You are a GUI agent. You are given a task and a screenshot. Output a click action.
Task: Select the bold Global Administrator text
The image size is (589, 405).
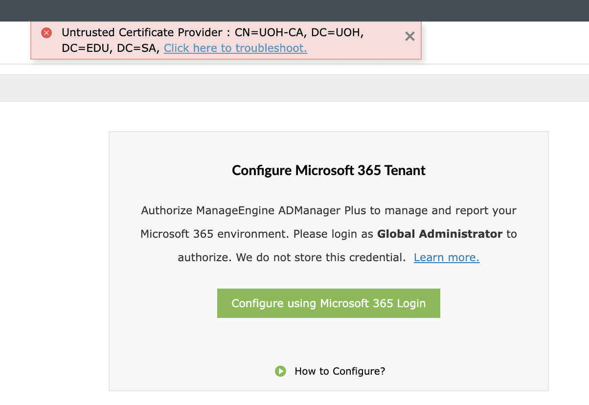(x=440, y=234)
